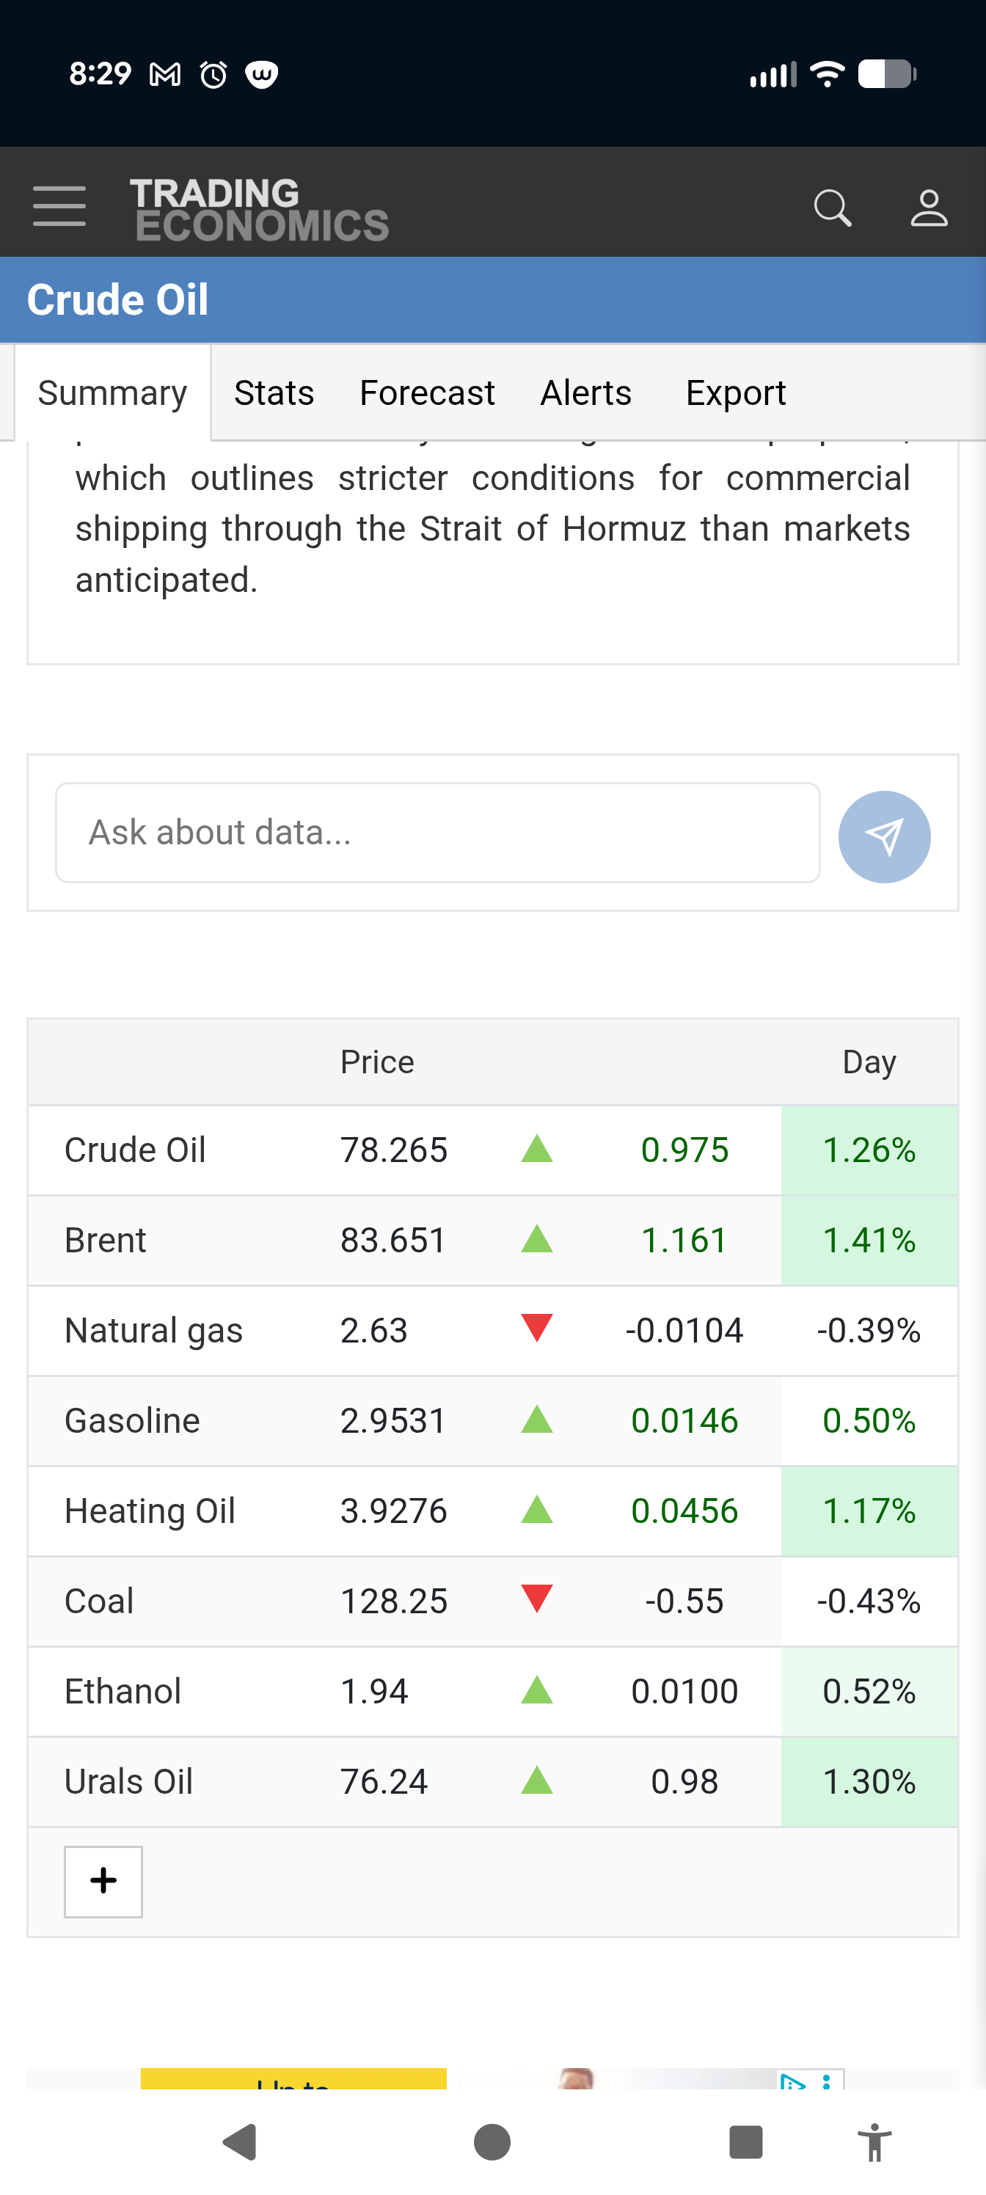Tap the Trading Economics logo
This screenshot has height=2195, width=986.
[x=258, y=209]
